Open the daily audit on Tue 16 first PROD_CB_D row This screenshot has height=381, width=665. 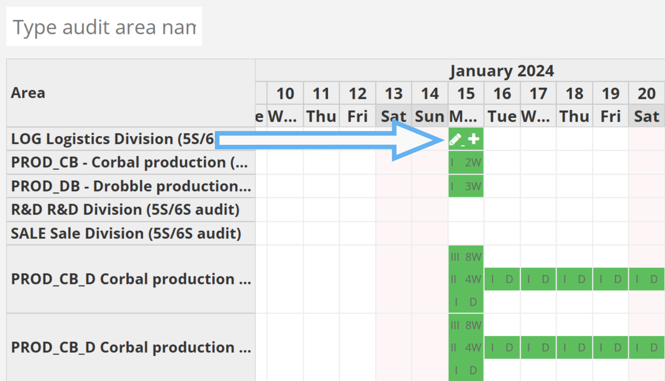tap(502, 279)
